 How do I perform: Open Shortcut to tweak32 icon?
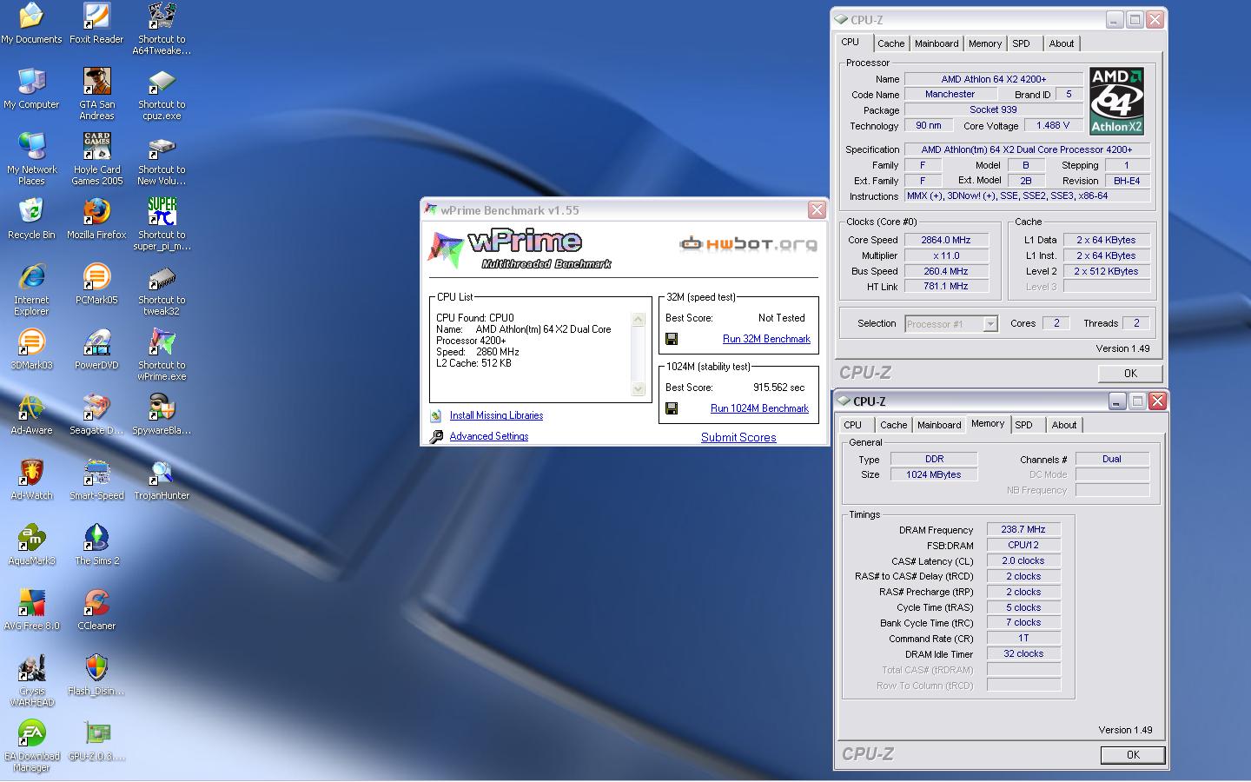coord(162,289)
